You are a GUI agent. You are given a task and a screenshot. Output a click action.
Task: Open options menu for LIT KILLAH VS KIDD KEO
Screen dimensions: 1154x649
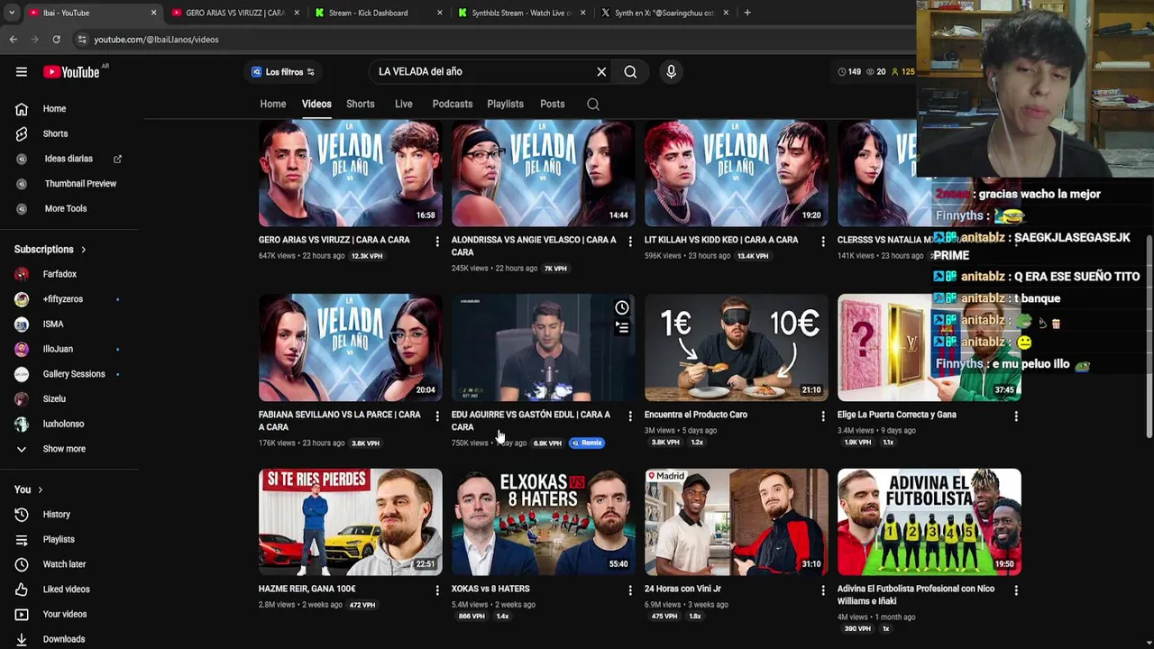[x=822, y=241]
